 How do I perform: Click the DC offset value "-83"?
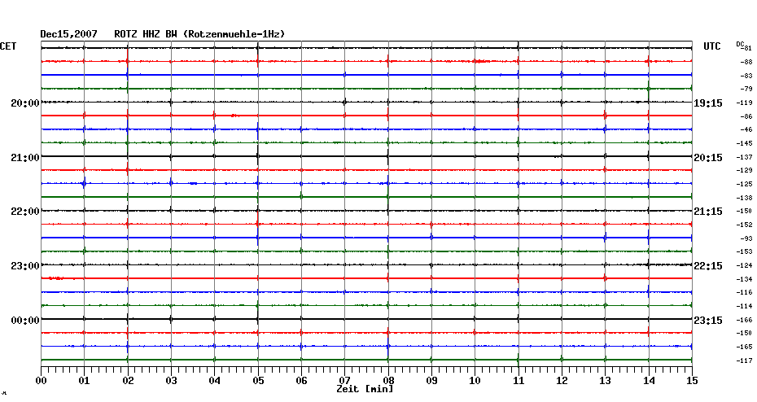pos(746,76)
